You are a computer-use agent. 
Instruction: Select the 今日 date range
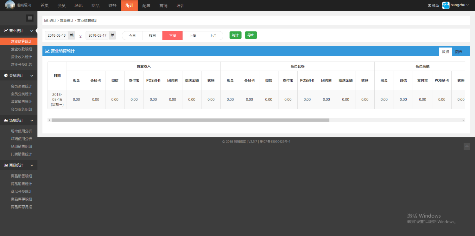[132, 36]
